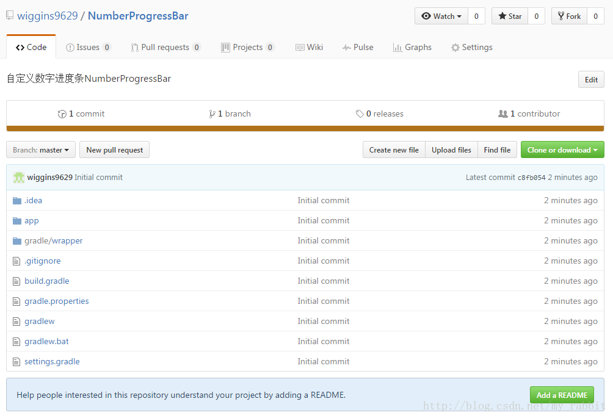
Task: Click the file icon for settings.gradle
Action: pos(16,362)
